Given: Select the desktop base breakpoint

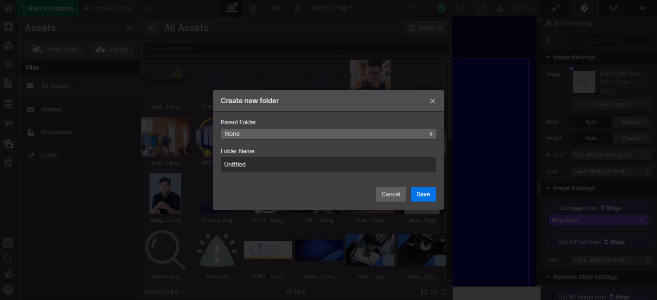Looking at the screenshot, I should click(232, 8).
